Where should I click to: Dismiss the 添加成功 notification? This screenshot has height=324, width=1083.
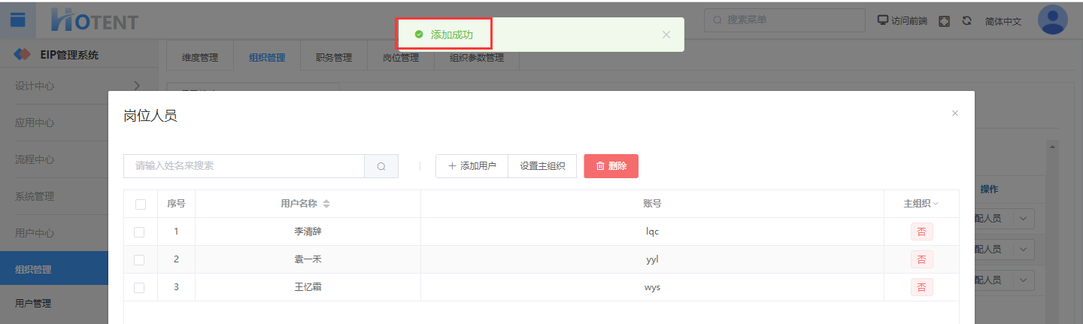[666, 35]
